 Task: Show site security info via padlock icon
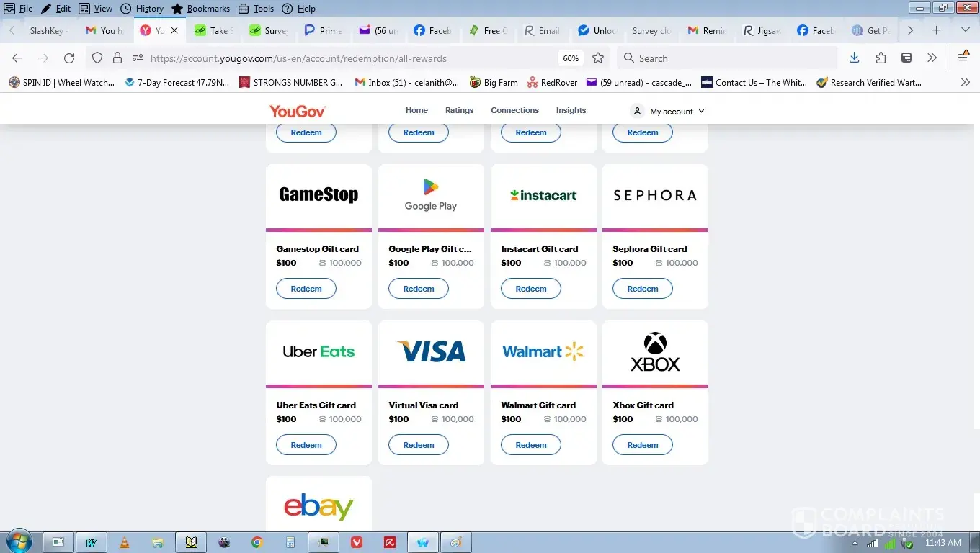117,58
